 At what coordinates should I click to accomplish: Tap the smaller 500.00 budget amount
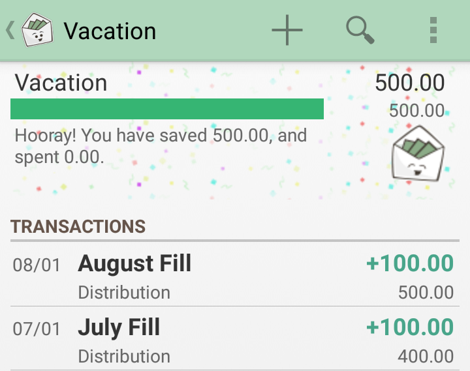(x=416, y=110)
